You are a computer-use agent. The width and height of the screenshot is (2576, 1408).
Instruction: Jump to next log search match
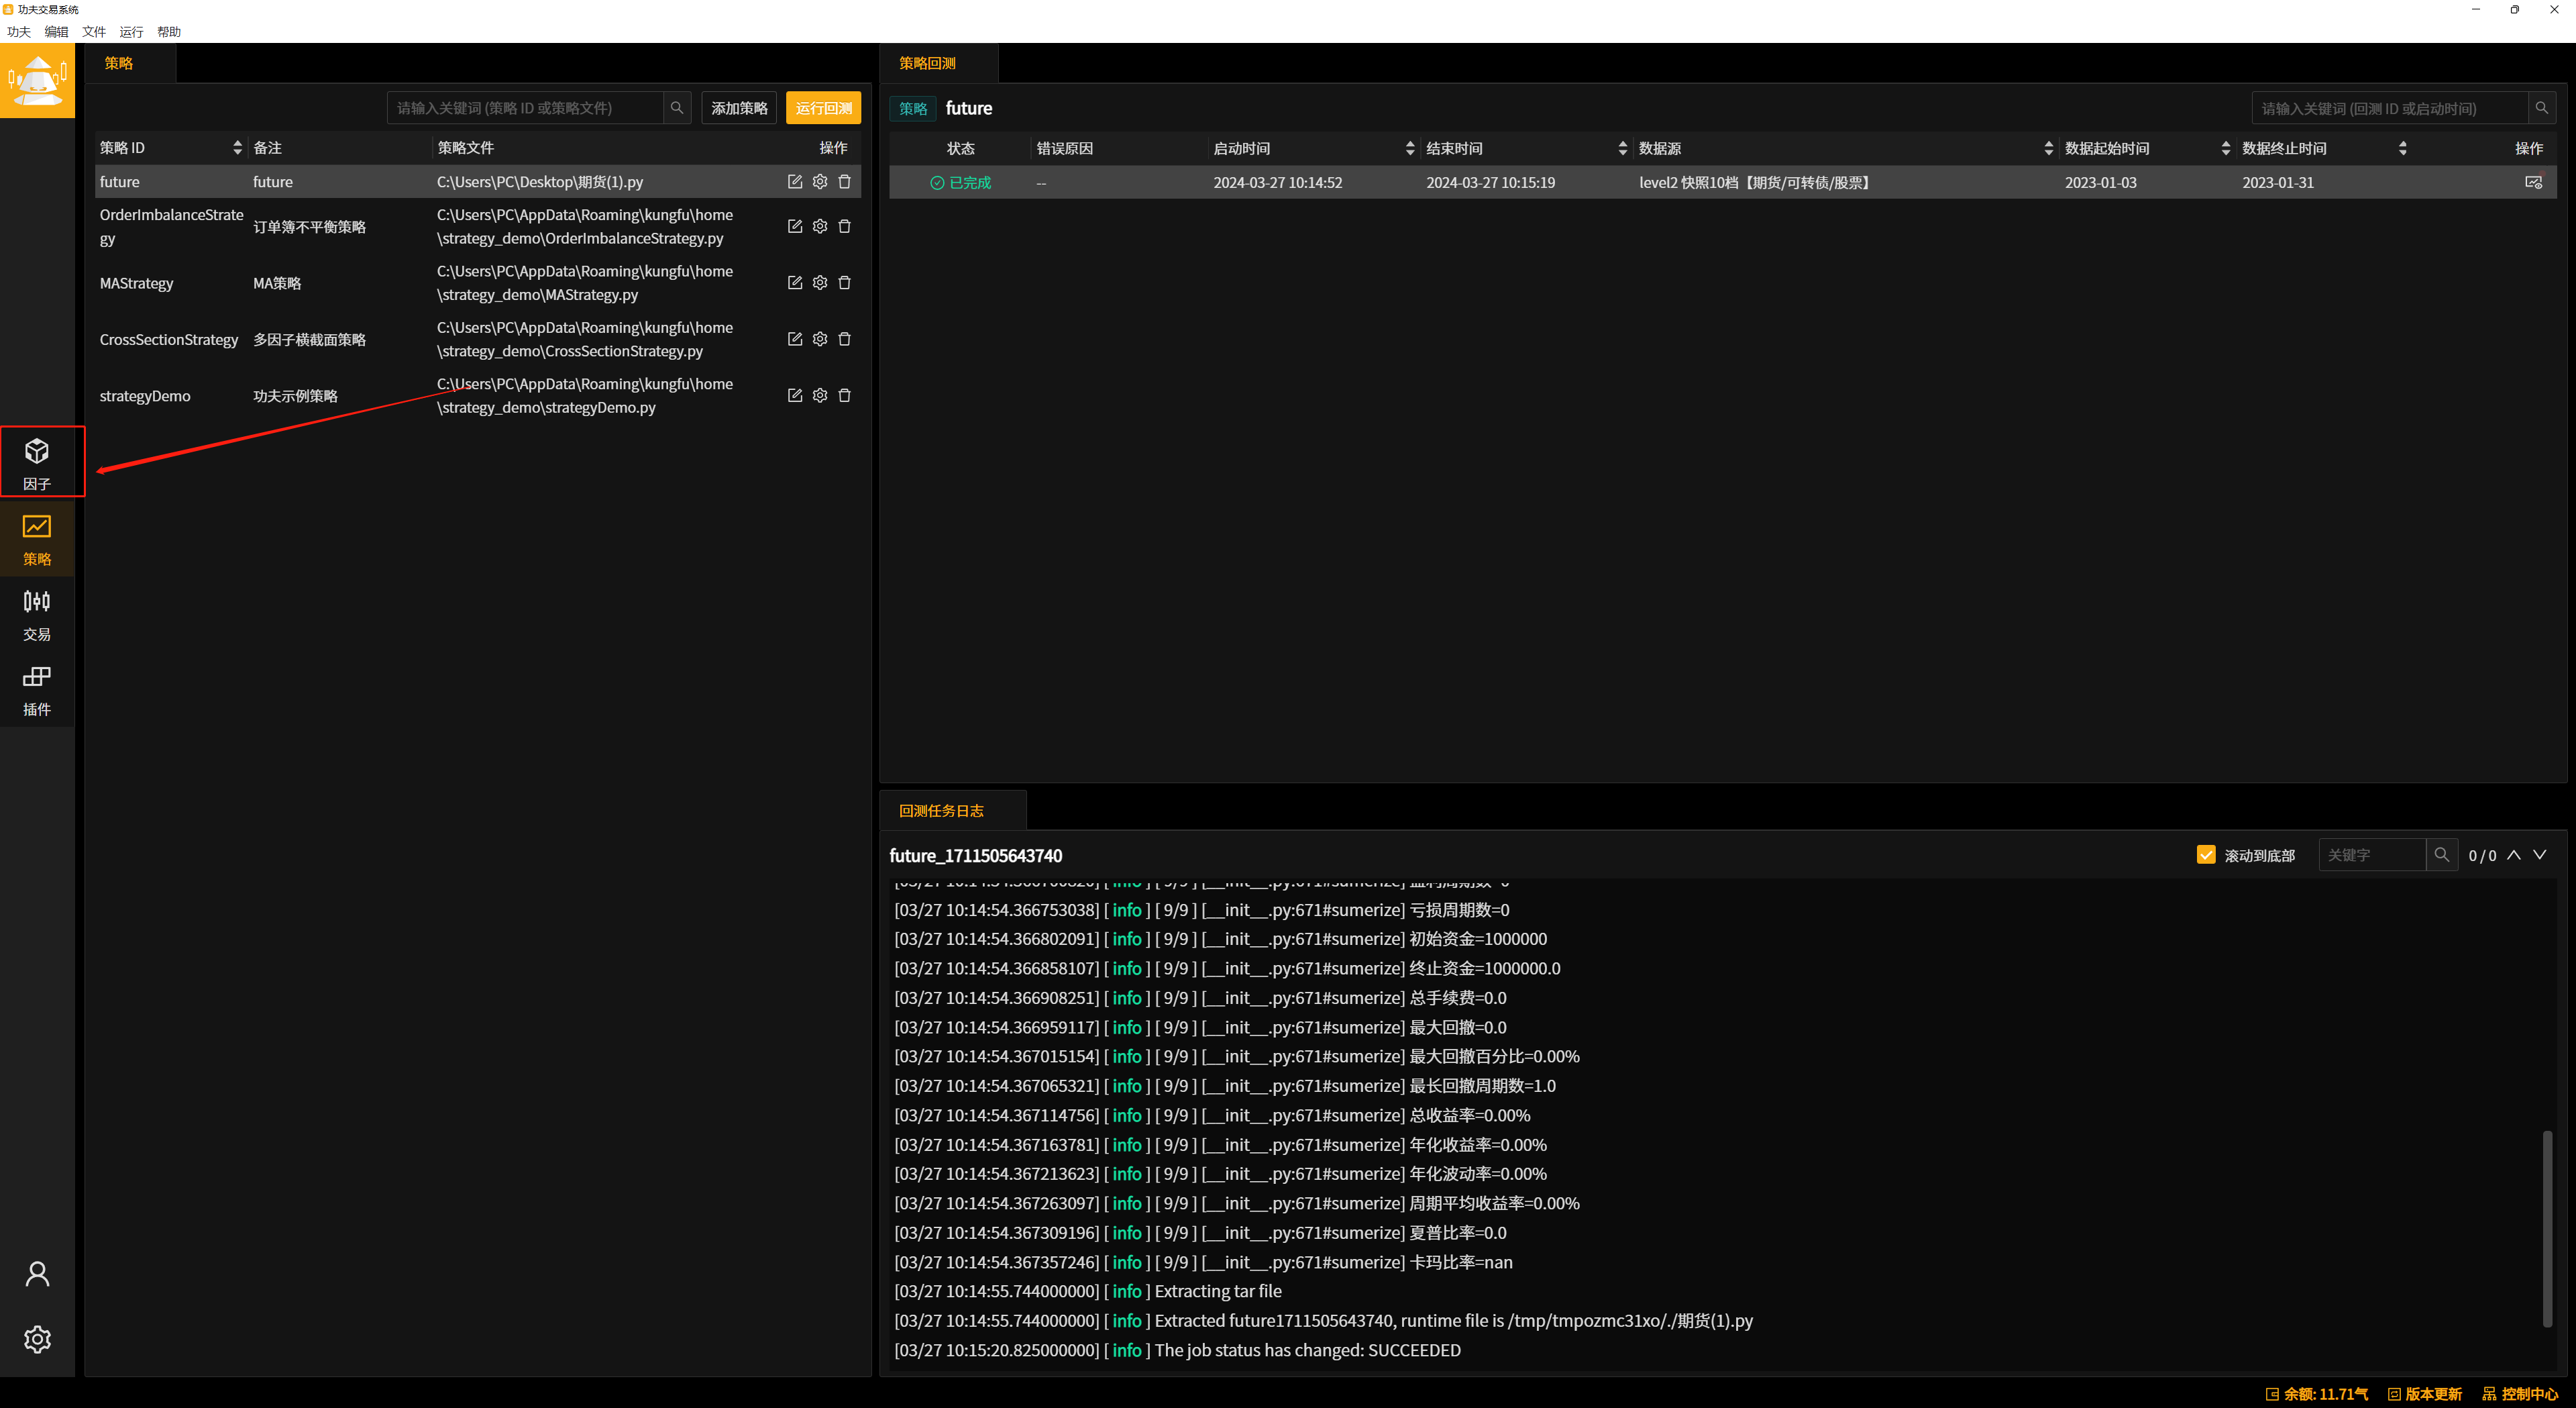tap(2540, 854)
